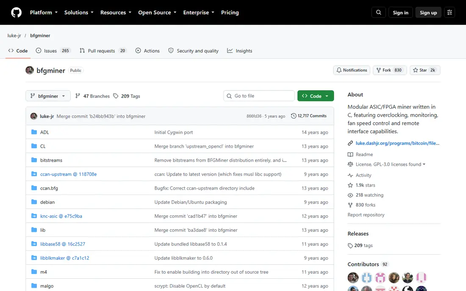Star the bfgminer repository

point(425,70)
